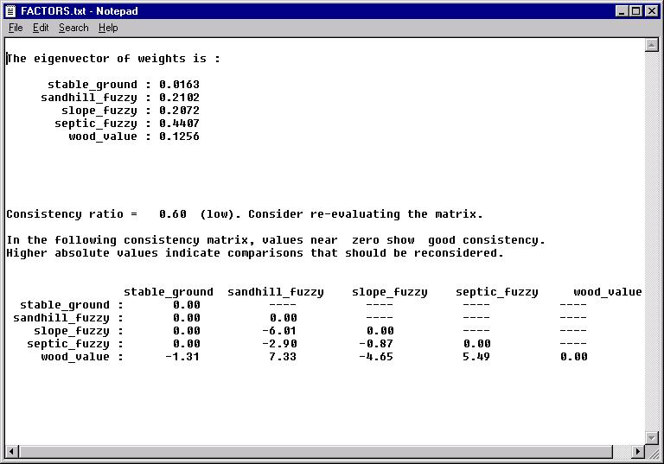Click the 5.49 value under septic_fuzzy column
This screenshot has width=664, height=464.
click(x=476, y=357)
